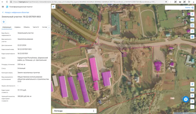Viewport: 196px width, 114px height.
Task: Click the Землепользование value
Action: pos(25,39)
